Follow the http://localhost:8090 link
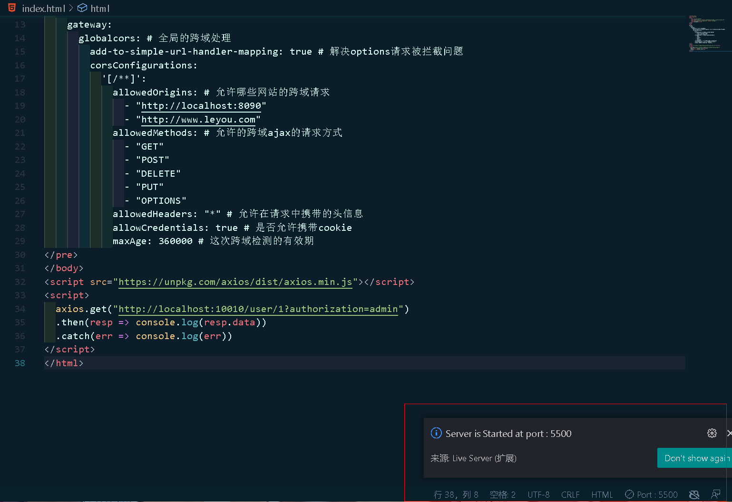732x502 pixels. tap(201, 105)
